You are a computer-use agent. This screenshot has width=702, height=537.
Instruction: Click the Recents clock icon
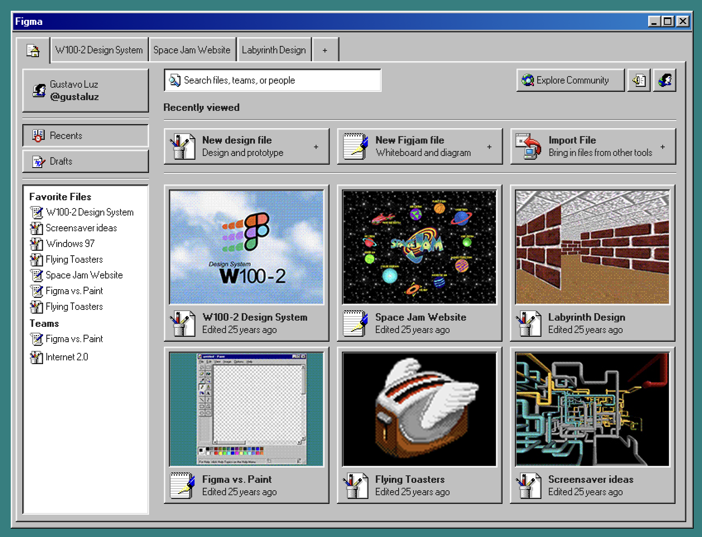38,136
